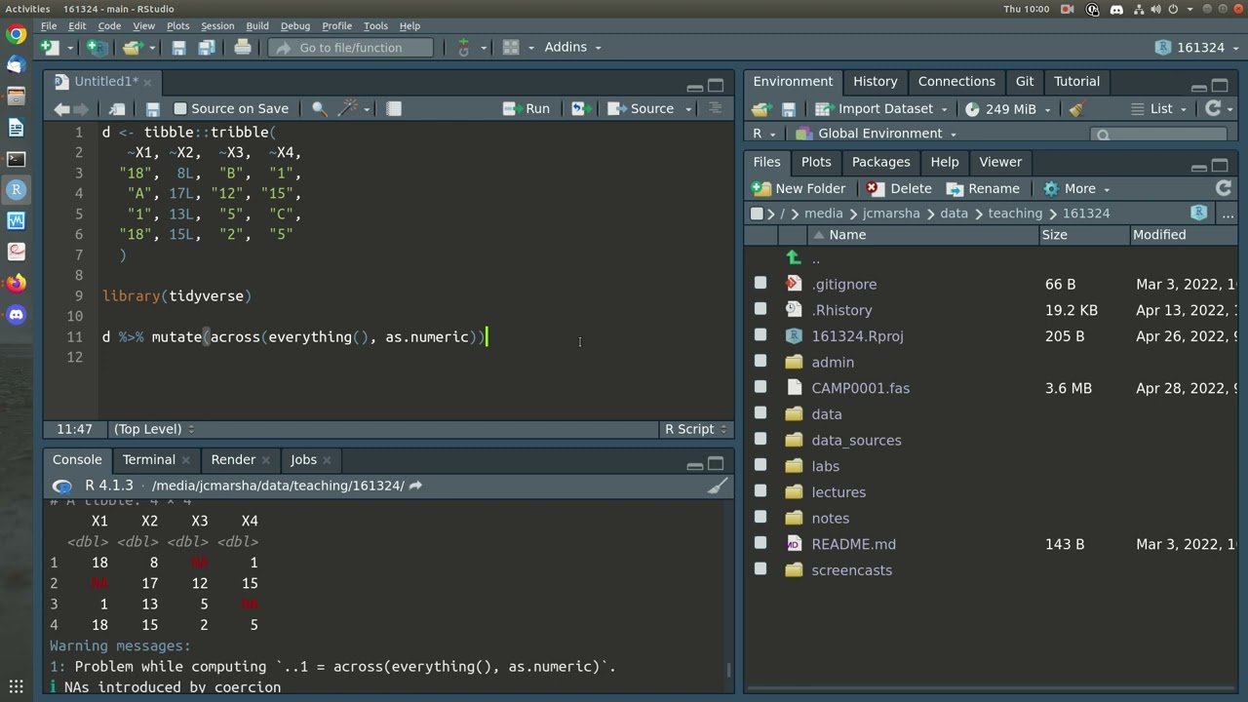Click the workspace panes grid icon
This screenshot has height=702, width=1248.
tap(510, 47)
